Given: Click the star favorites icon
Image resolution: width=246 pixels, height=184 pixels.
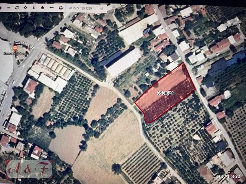Looking at the screenshot, I should 43,8.
